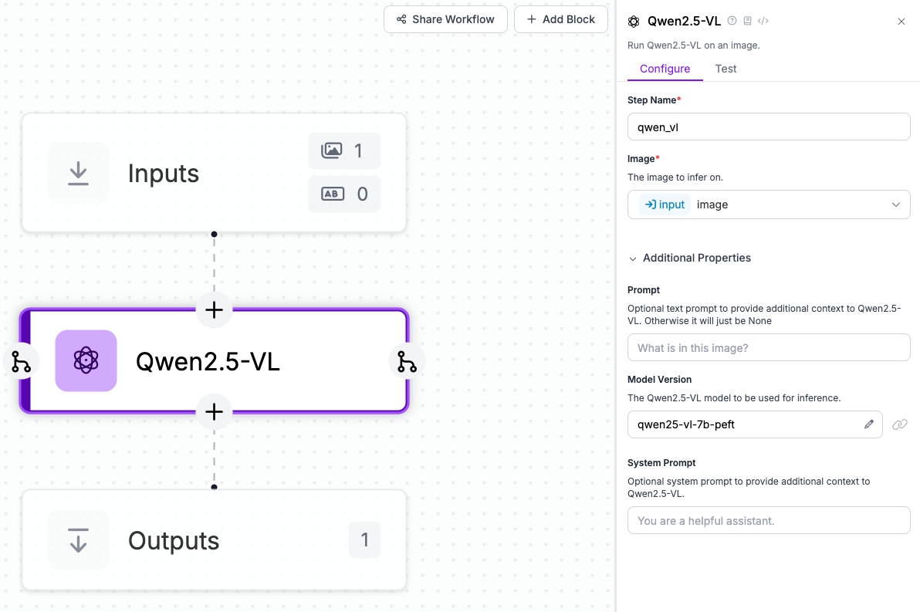Click plus icon below the Qwen2.5-VL block
Image resolution: width=920 pixels, height=612 pixels.
pos(214,412)
